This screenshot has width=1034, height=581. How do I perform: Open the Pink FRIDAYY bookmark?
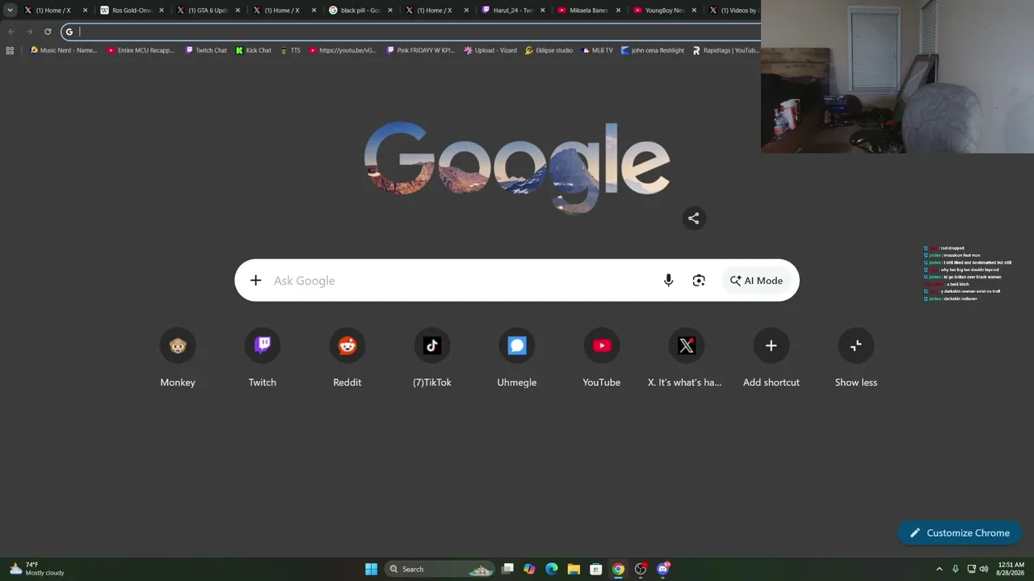(421, 50)
